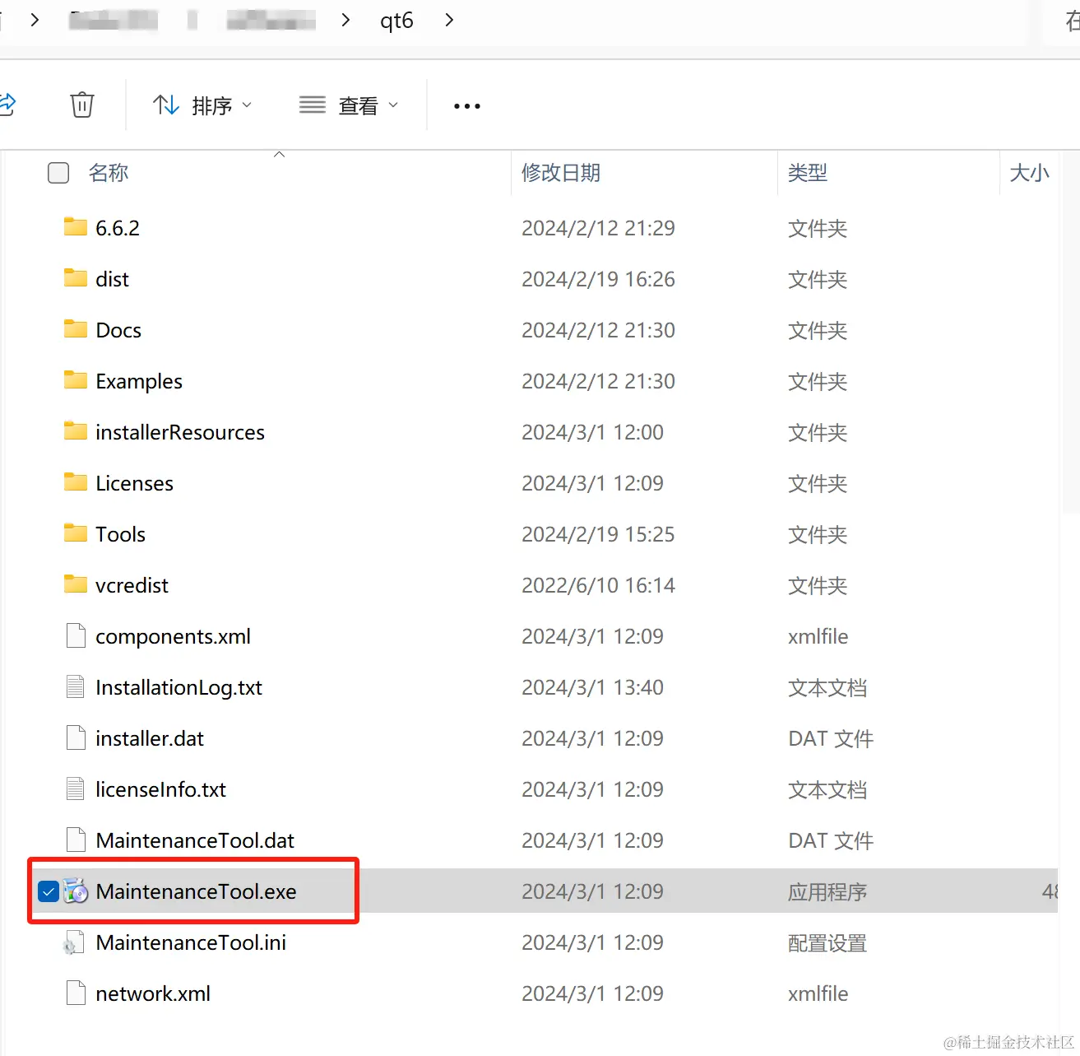Select the dist folder name
Viewport: 1080px width, 1056px height.
(x=112, y=279)
